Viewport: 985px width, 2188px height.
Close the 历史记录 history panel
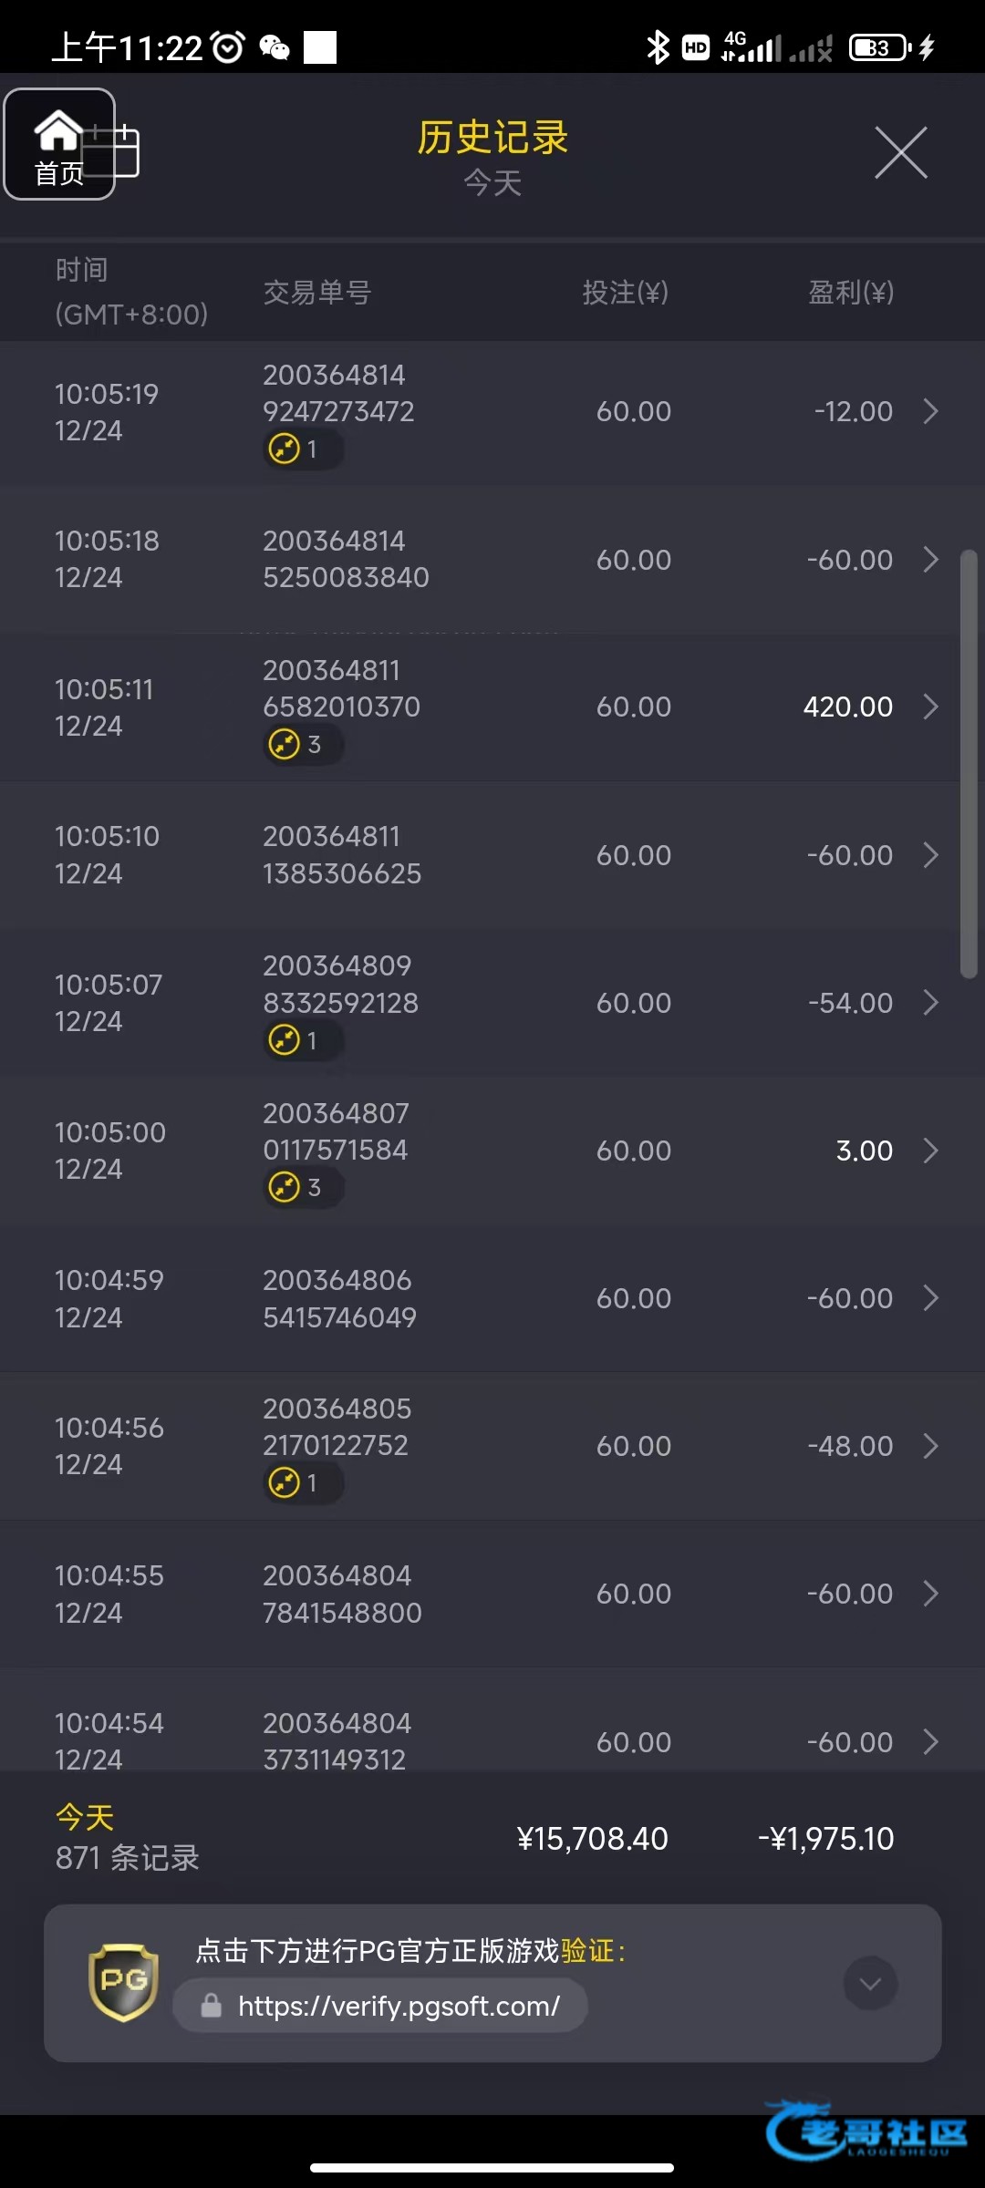[x=900, y=153]
